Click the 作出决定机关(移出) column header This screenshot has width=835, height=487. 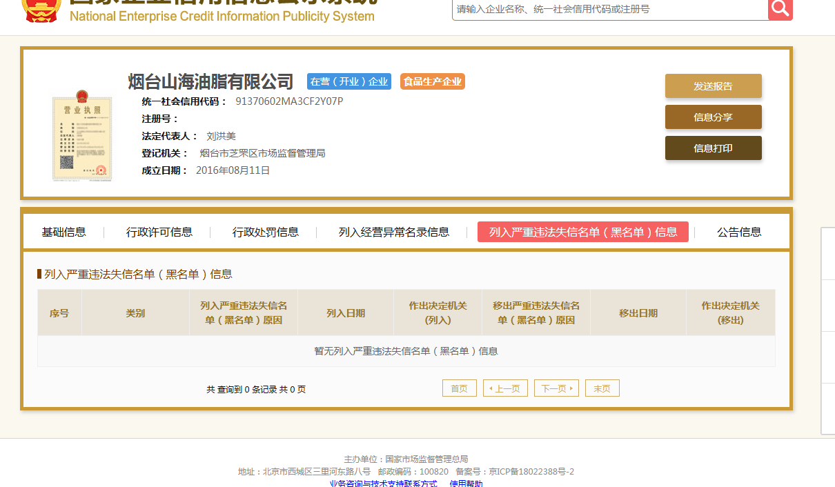[731, 312]
